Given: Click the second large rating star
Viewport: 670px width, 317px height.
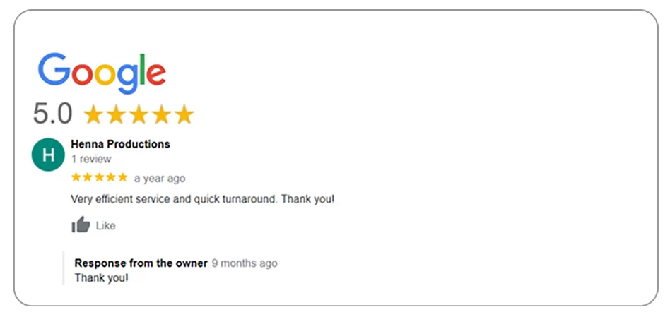Looking at the screenshot, I should (116, 114).
